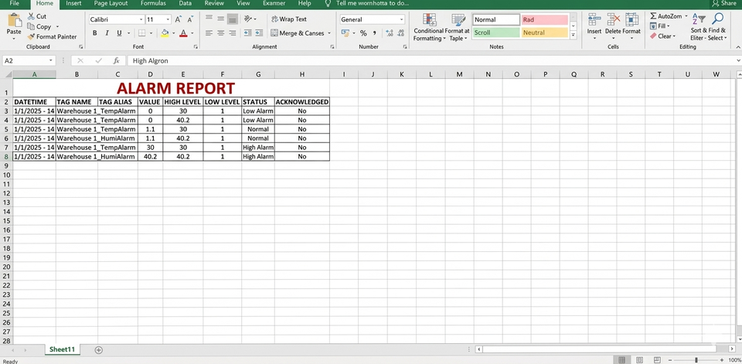This screenshot has width=742, height=364.
Task: Click the Copy icon
Action: (31, 26)
